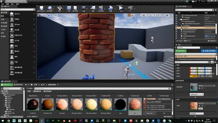
Task: Open the Edit menu
Action: [7, 4]
